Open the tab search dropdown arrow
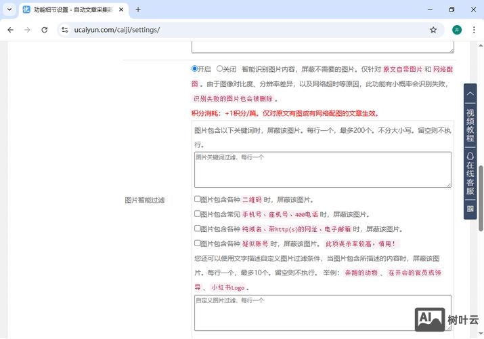The height and width of the screenshot is (339, 484). pos(9,9)
